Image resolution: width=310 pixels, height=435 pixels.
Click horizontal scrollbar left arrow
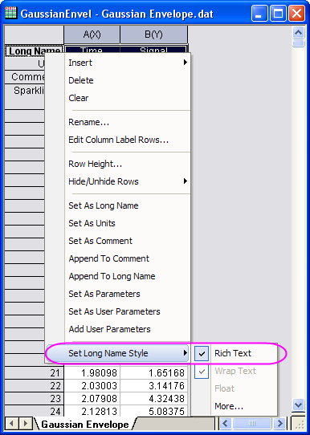point(225,424)
